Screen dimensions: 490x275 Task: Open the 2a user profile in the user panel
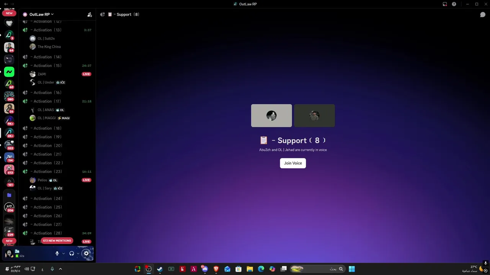(19, 253)
